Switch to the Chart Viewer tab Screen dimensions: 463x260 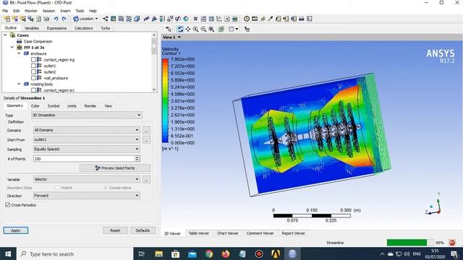pyautogui.click(x=228, y=233)
